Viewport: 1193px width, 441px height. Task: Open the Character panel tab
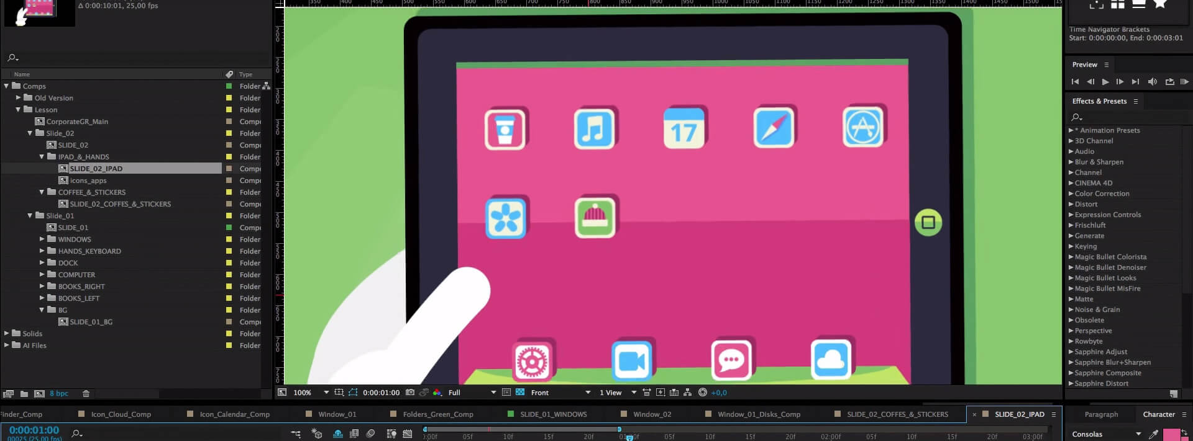point(1159,414)
